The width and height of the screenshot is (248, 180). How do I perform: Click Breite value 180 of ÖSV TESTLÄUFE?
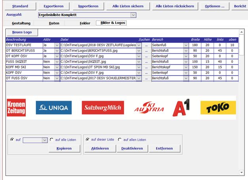click(195, 45)
